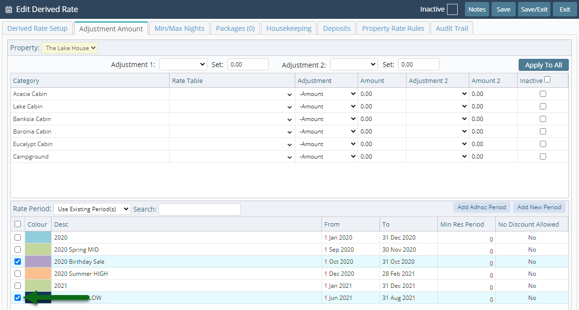Click Amount field for Banksia Cabin
Image resolution: width=579 pixels, height=310 pixels.
[x=382, y=119]
